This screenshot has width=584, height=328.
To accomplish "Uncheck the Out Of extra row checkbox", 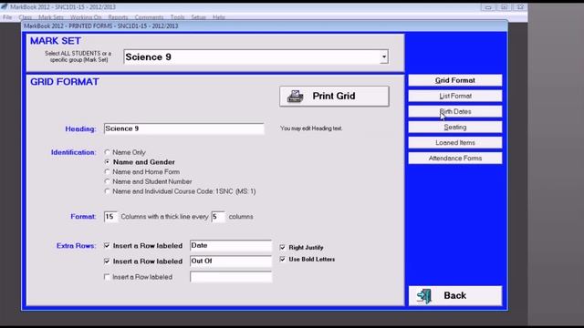I will pos(107,261).
